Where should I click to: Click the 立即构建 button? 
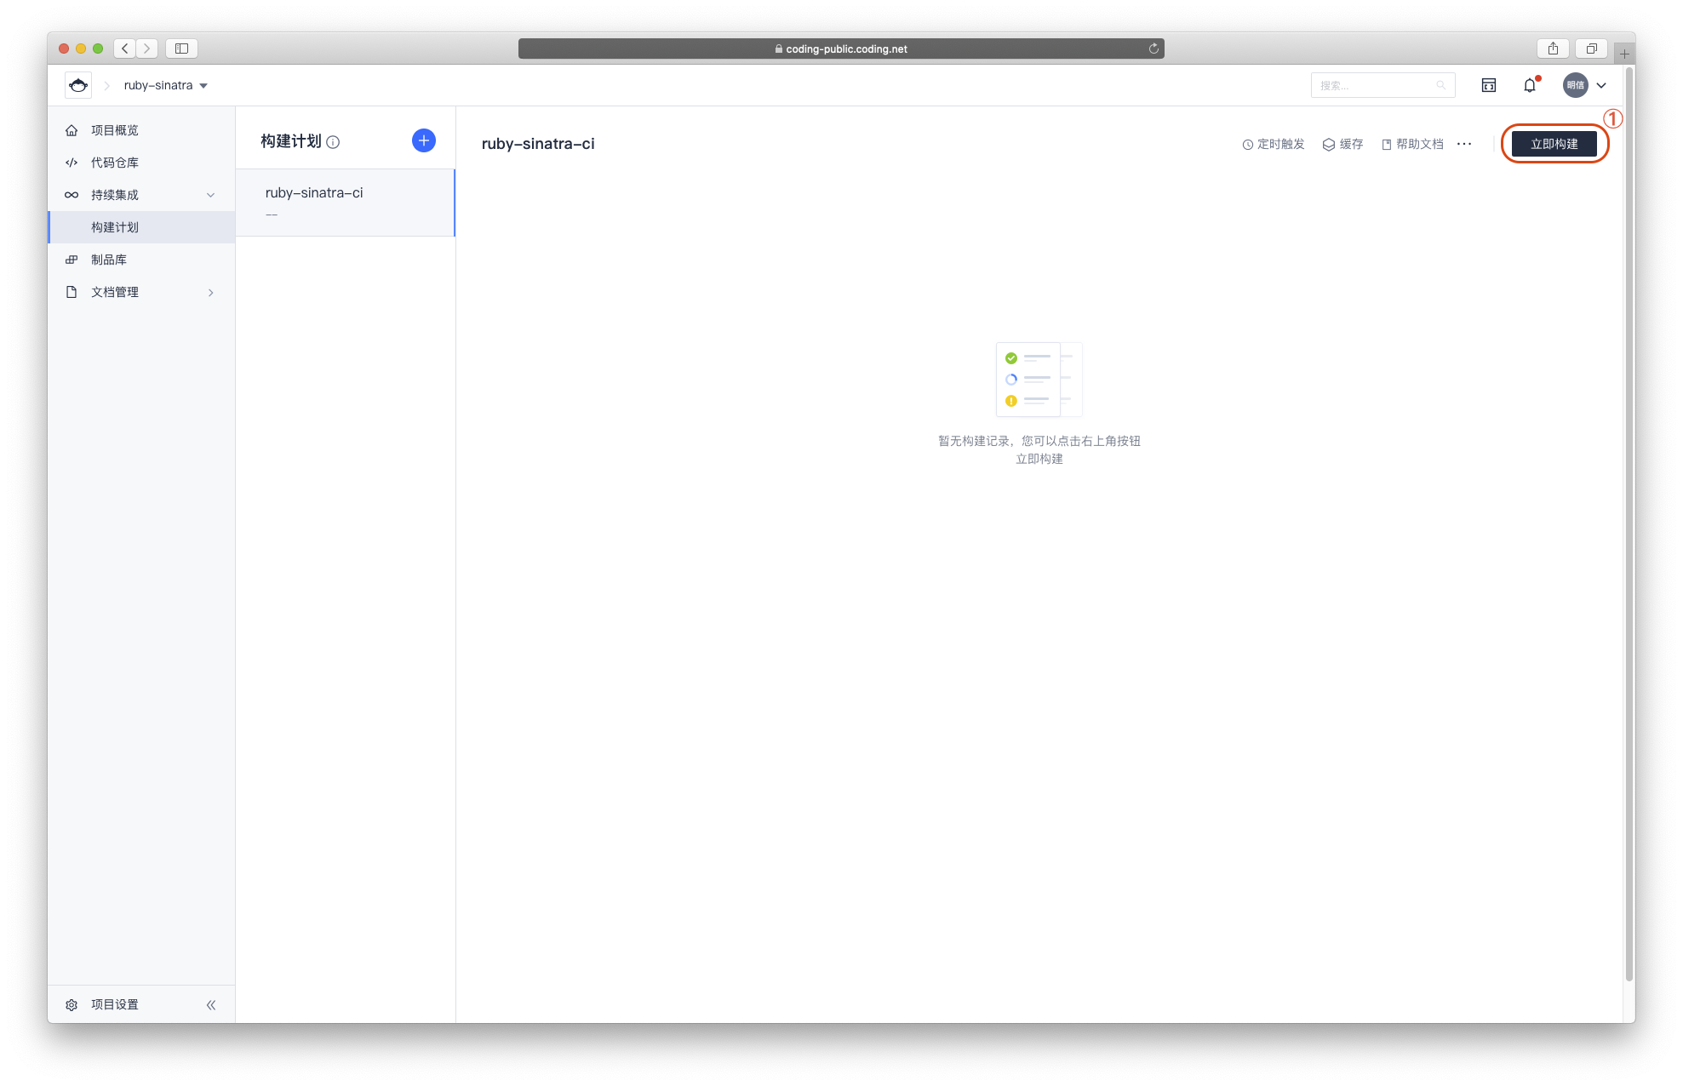(1554, 144)
